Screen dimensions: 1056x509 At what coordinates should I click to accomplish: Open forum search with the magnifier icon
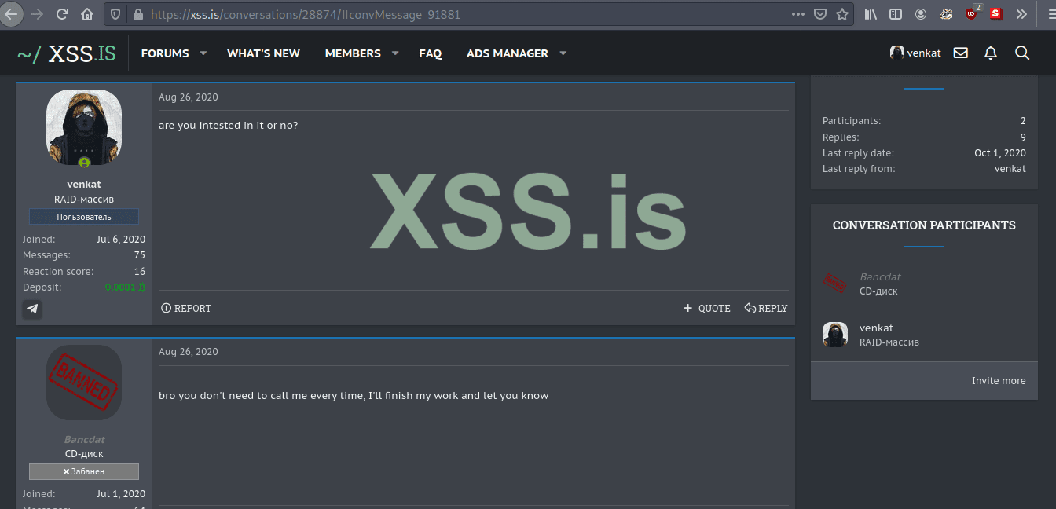coord(1021,53)
